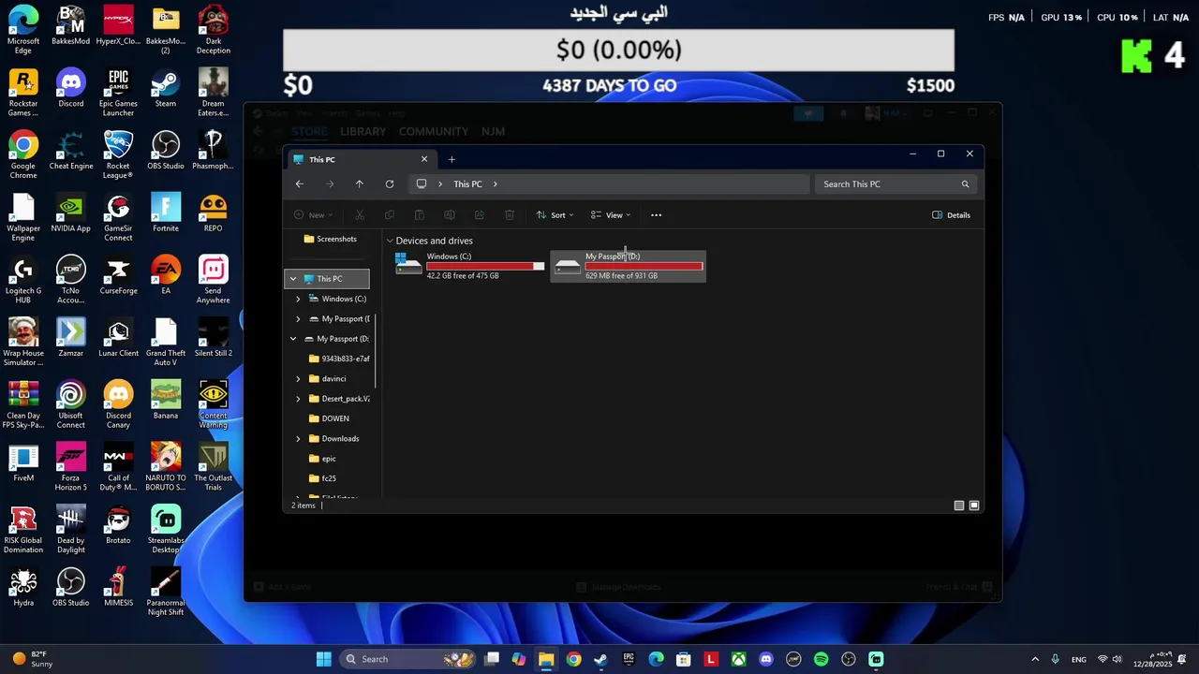Select Phasmophobia desktop shortcut
Image resolution: width=1199 pixels, height=674 pixels.
point(213,151)
